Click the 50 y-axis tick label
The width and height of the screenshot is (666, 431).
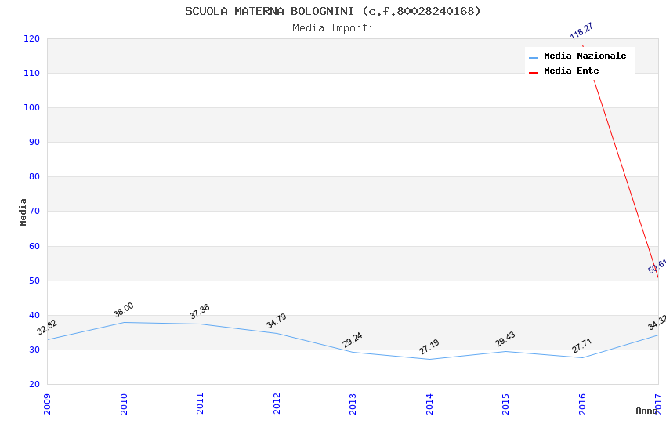[x=34, y=281]
